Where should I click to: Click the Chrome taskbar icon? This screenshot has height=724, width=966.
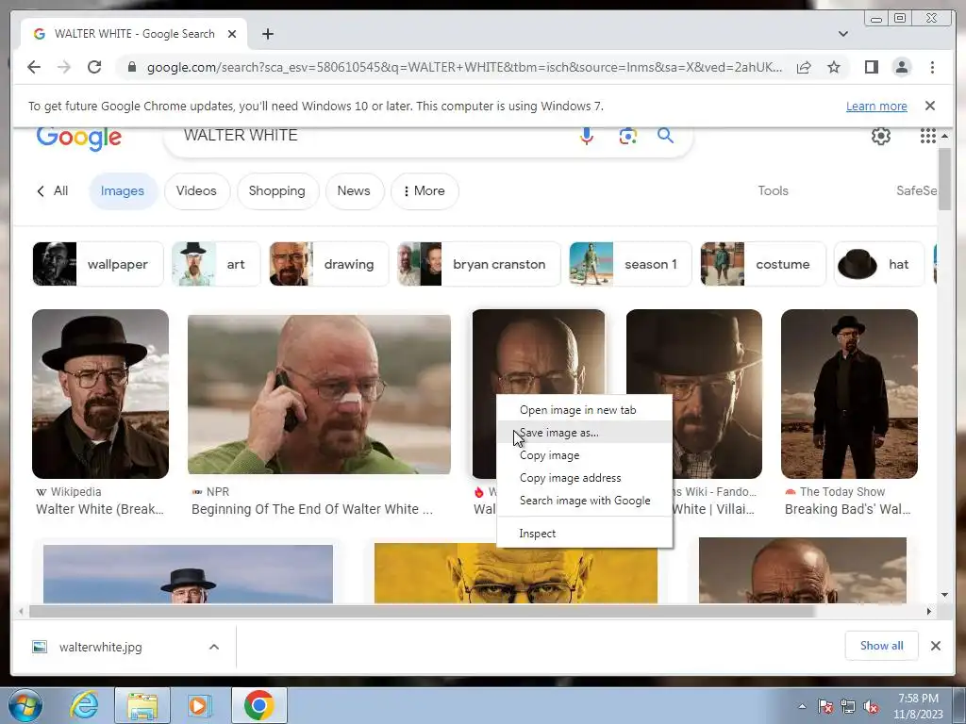coord(258,705)
